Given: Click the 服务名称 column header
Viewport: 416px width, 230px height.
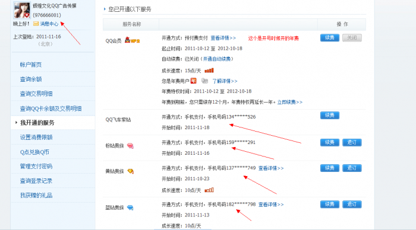Looking at the screenshot, I should pyautogui.click(x=131, y=24).
